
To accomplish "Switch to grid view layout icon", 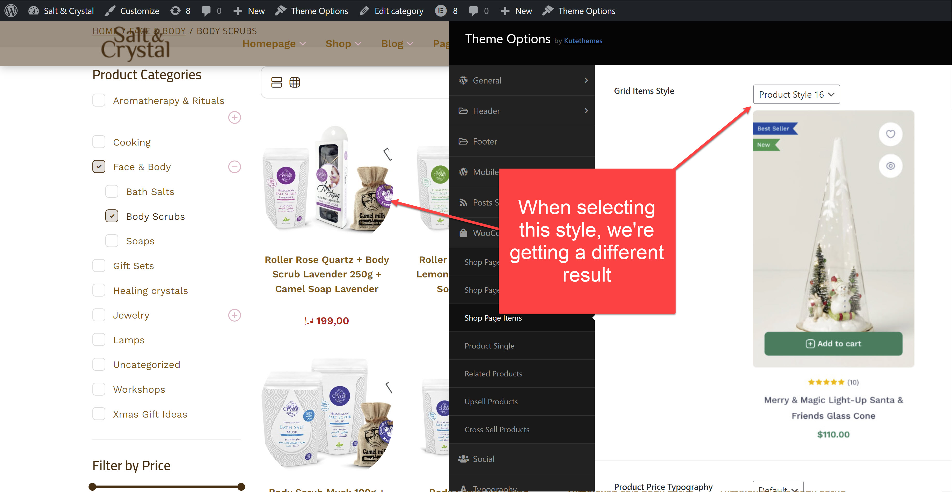I will tap(295, 82).
